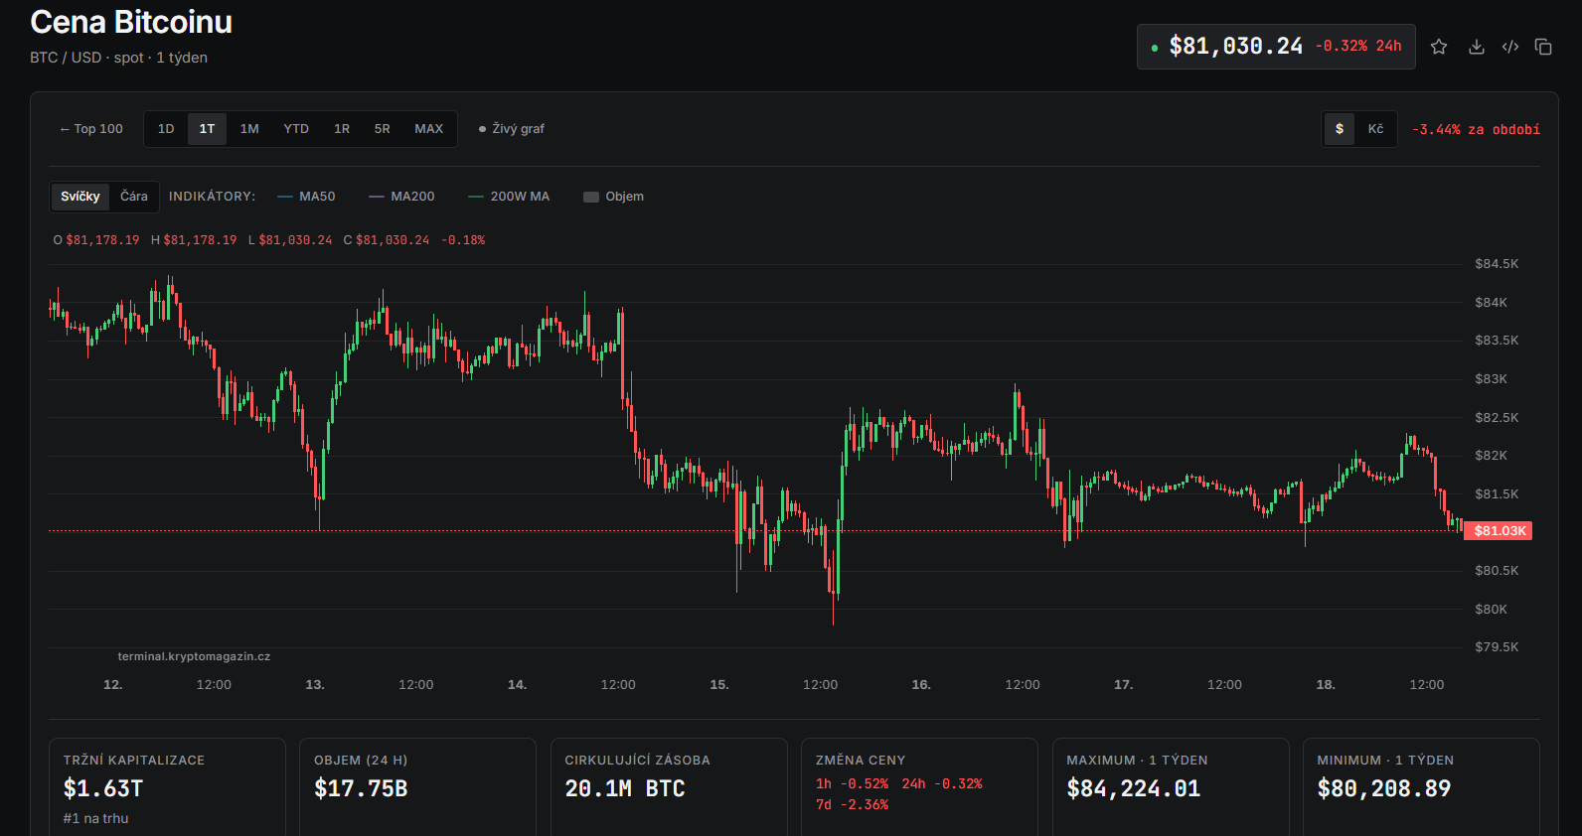Image resolution: width=1582 pixels, height=836 pixels.
Task: Go back to Top 100 list
Action: [91, 129]
